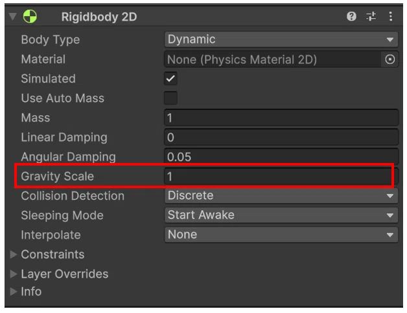
Task: Uncheck the Simulated checkbox
Action: pyautogui.click(x=170, y=78)
